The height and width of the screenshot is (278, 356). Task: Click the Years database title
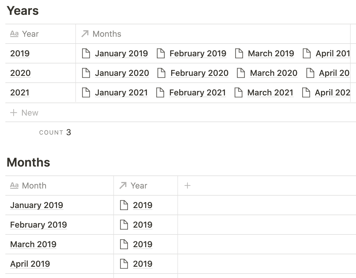pyautogui.click(x=24, y=11)
